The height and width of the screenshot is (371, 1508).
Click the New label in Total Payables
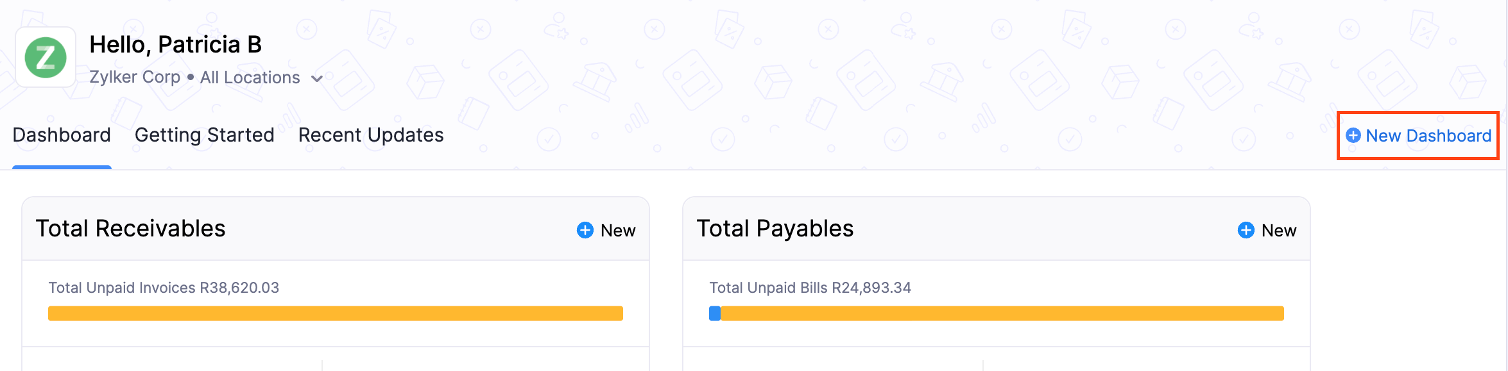pos(1279,231)
